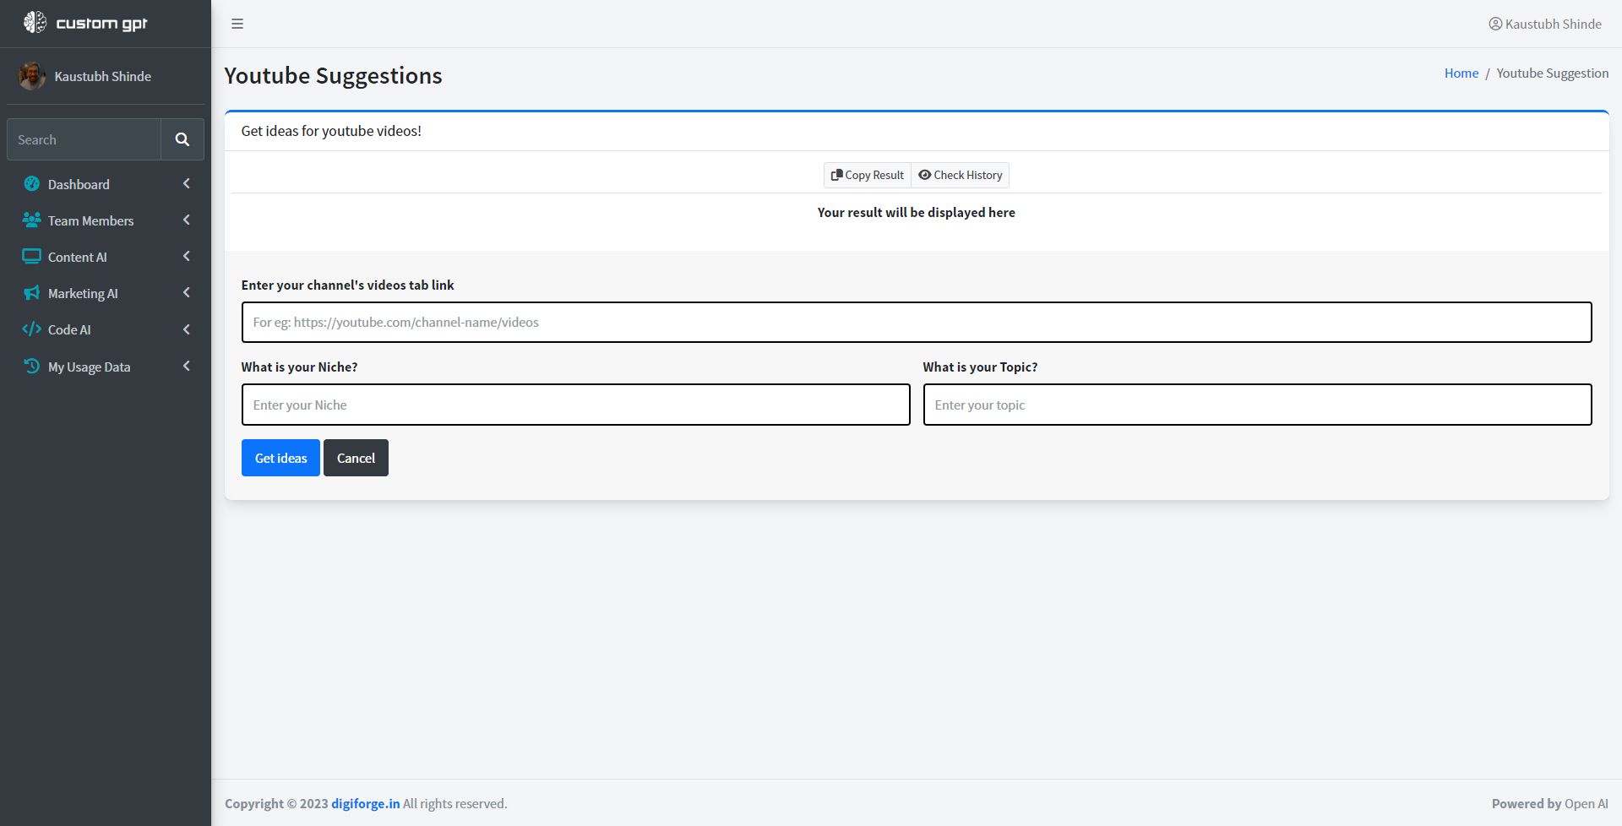1622x826 pixels.
Task: Click the custom gpt brain logo
Action: pos(35,23)
